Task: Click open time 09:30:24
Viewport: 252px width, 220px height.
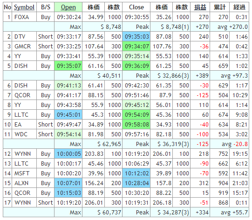Action: (69, 17)
